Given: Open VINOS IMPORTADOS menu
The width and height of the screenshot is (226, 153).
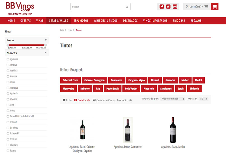Looking at the screenshot, I should [x=155, y=21].
